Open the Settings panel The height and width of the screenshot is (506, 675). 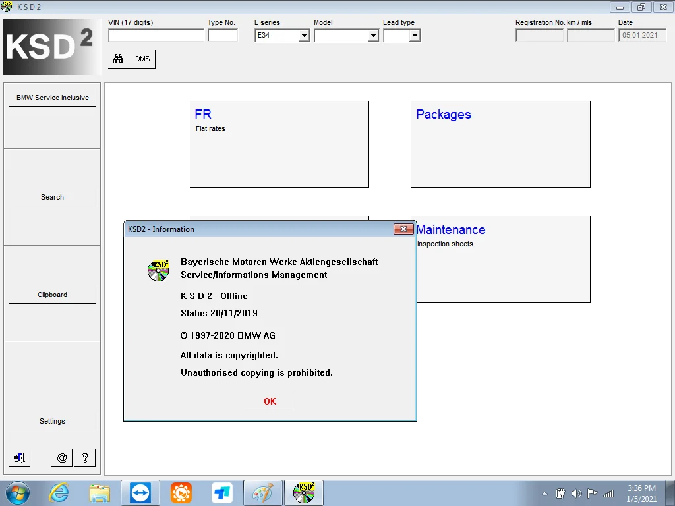(x=53, y=421)
